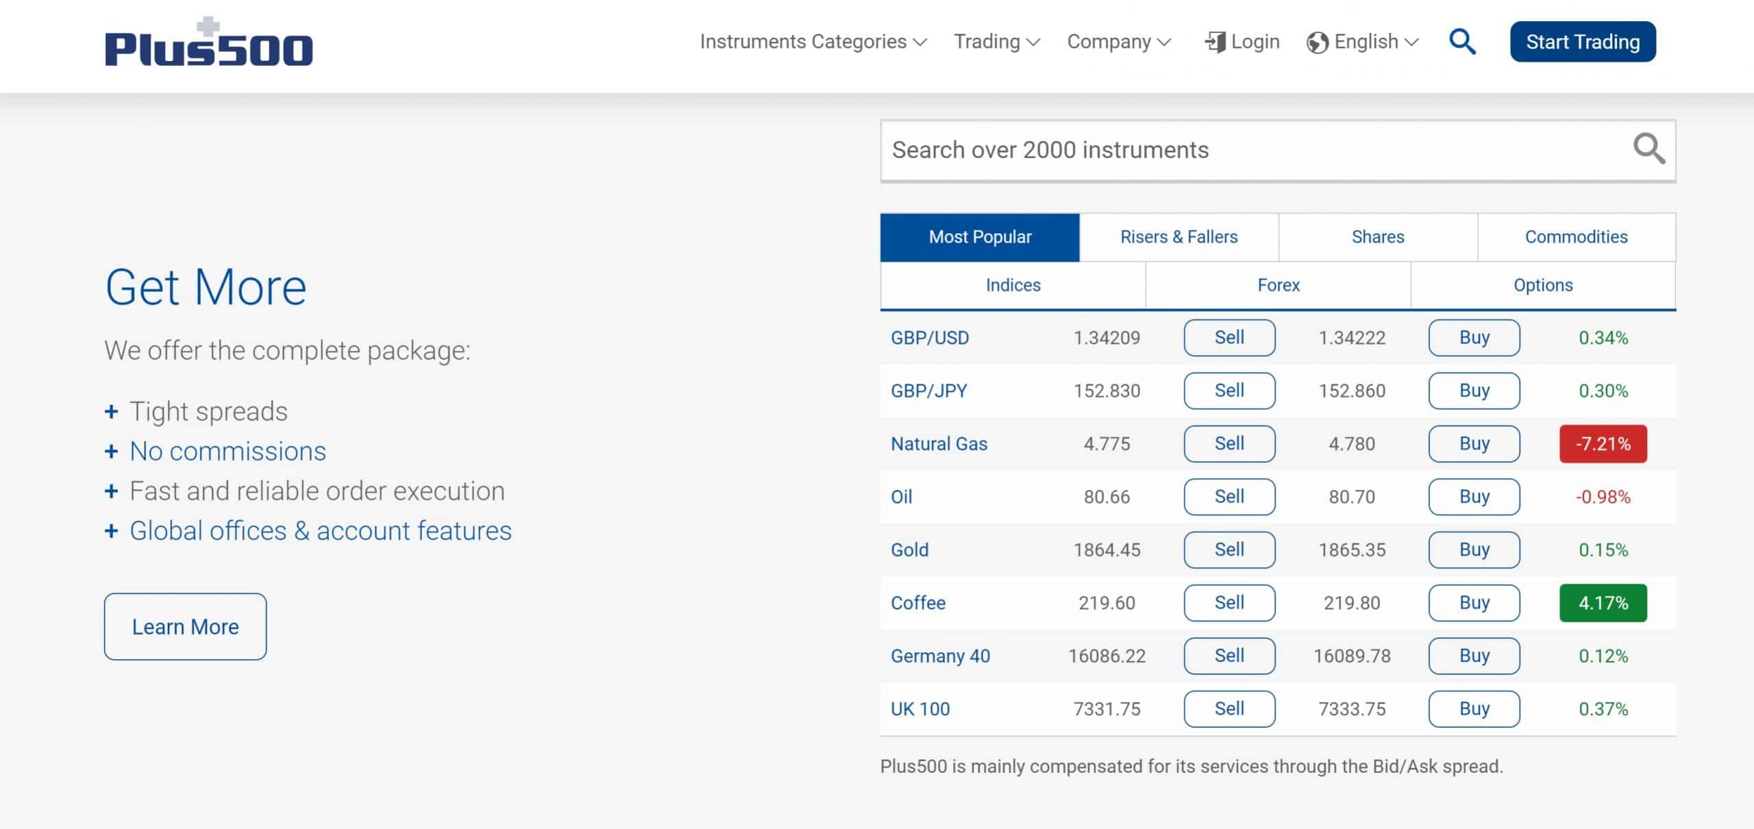The width and height of the screenshot is (1754, 829).
Task: Open Global offices & account features link
Action: [321, 531]
